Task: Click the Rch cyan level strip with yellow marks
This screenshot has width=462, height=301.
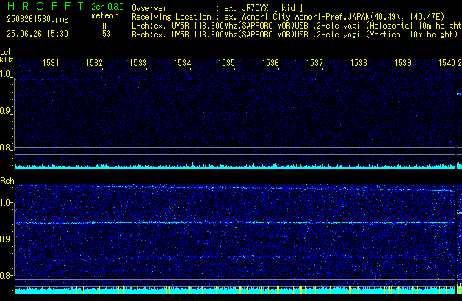Action: pyautogui.click(x=235, y=290)
